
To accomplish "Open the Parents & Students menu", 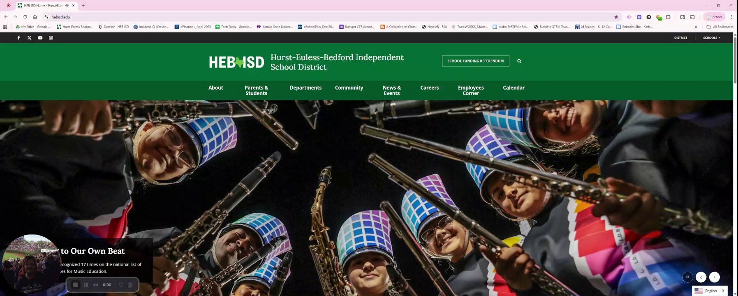I will pos(256,90).
